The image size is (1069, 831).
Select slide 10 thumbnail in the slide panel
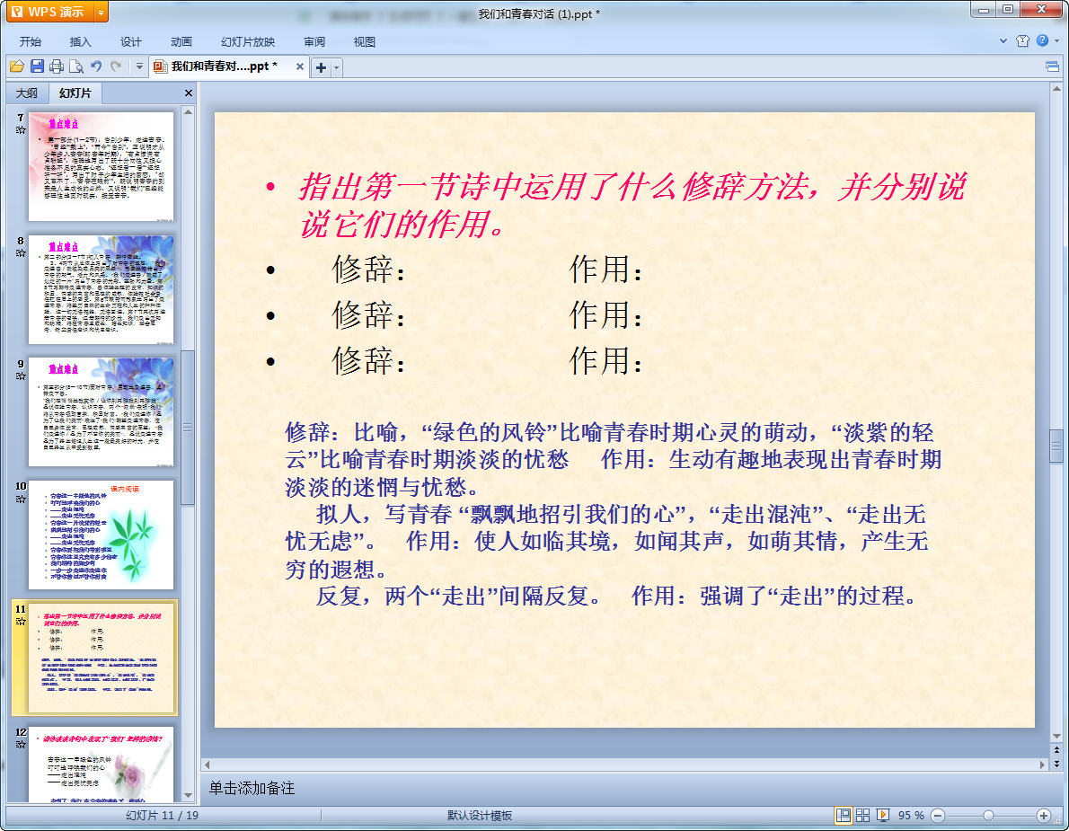pos(101,532)
